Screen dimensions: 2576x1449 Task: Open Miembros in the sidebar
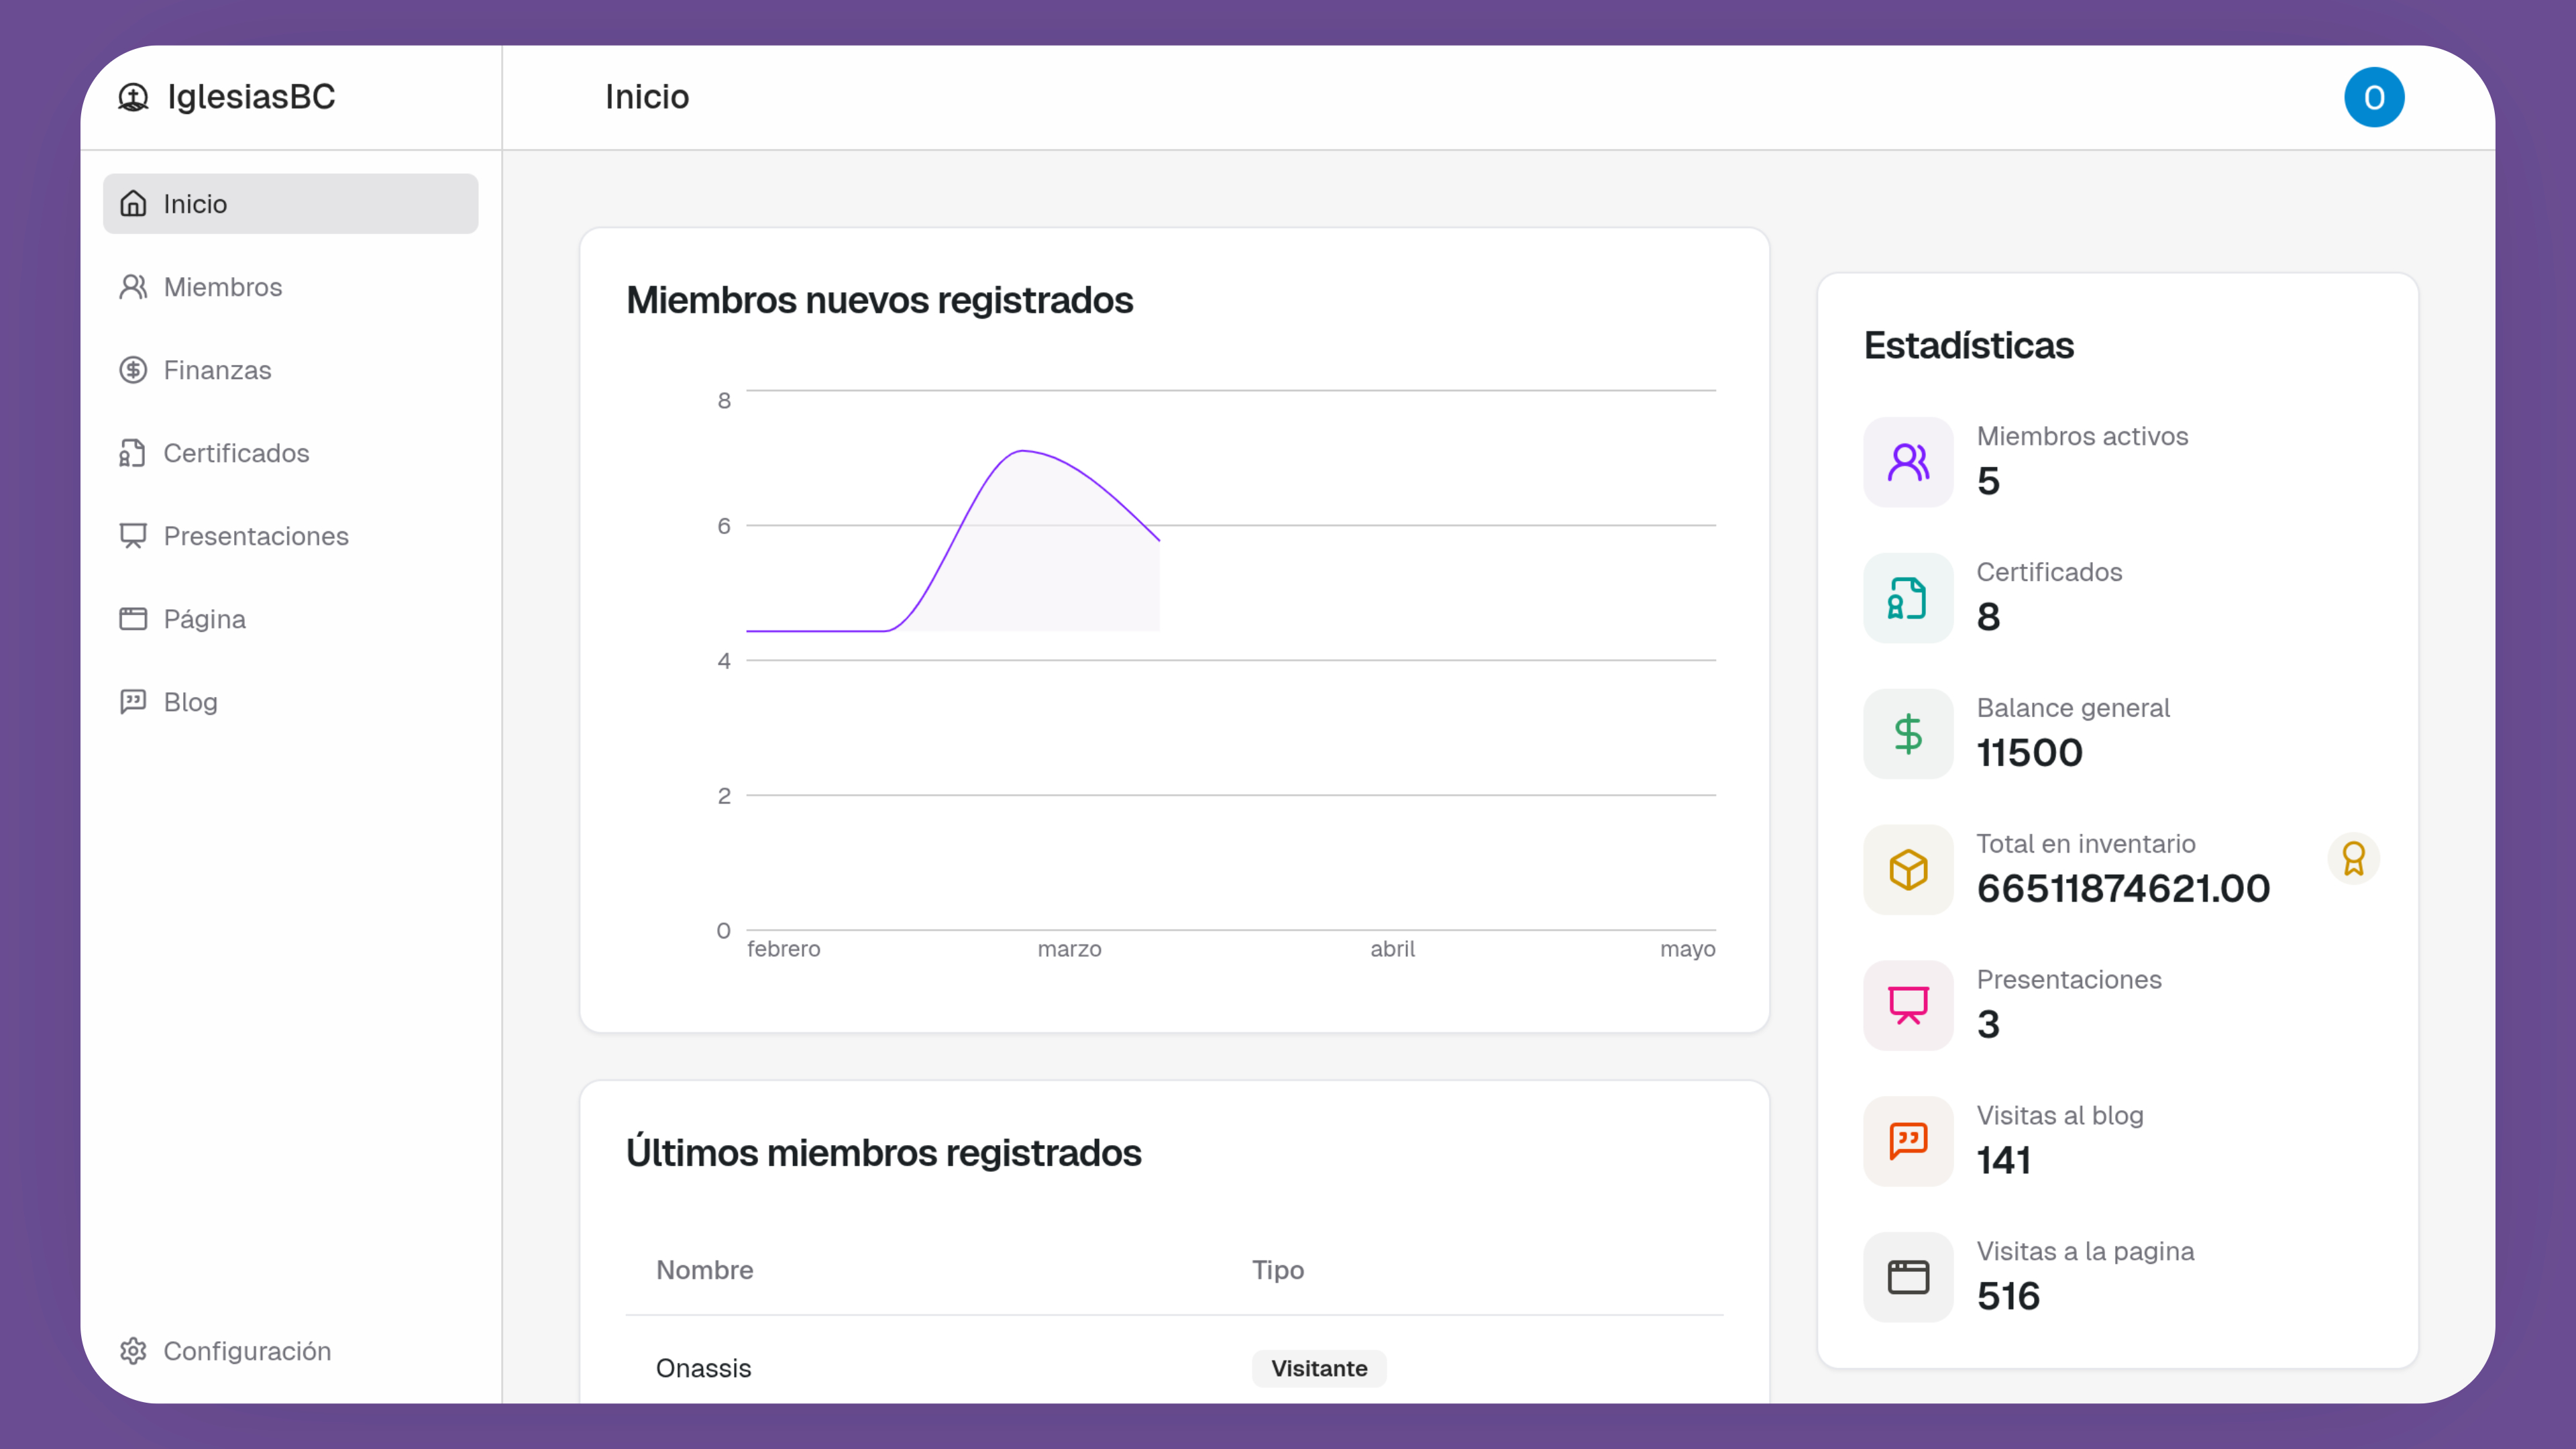[x=222, y=287]
